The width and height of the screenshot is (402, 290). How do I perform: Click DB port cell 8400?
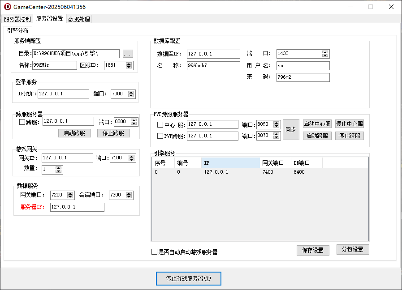299,172
